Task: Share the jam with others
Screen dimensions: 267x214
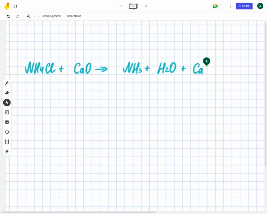Action: [244, 6]
